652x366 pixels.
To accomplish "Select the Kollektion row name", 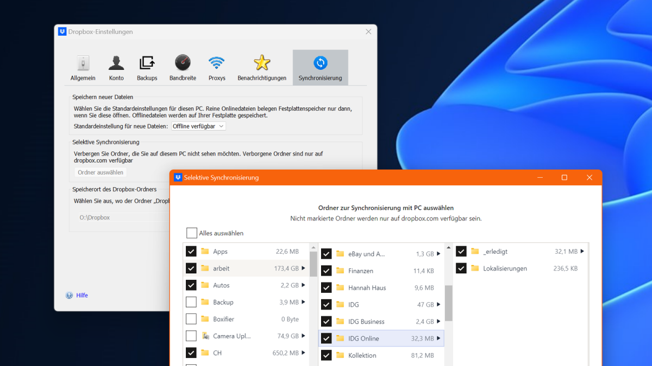I will [x=362, y=355].
